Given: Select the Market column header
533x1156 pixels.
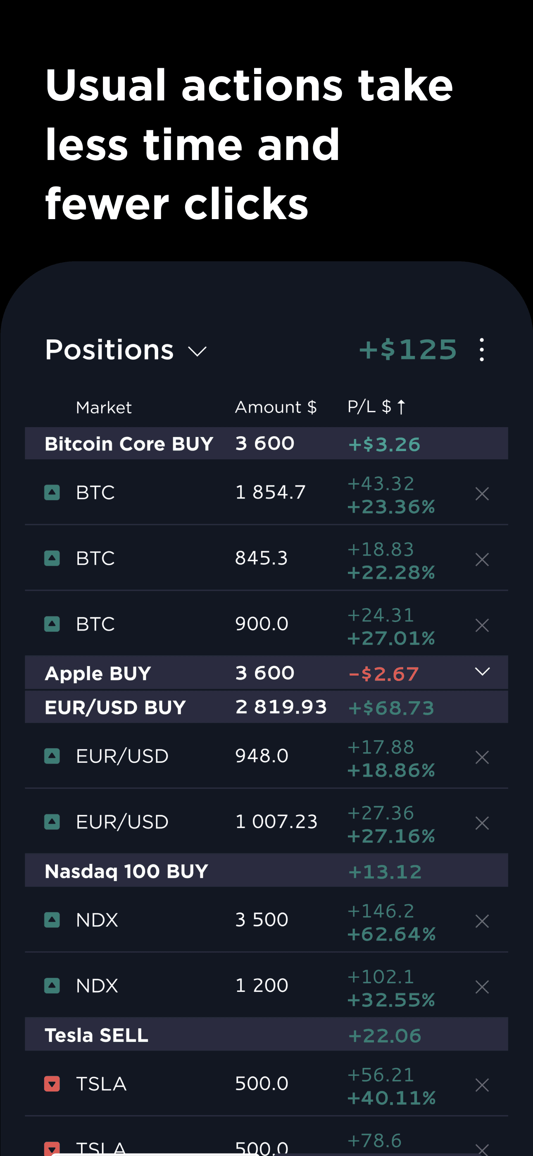Looking at the screenshot, I should 104,408.
